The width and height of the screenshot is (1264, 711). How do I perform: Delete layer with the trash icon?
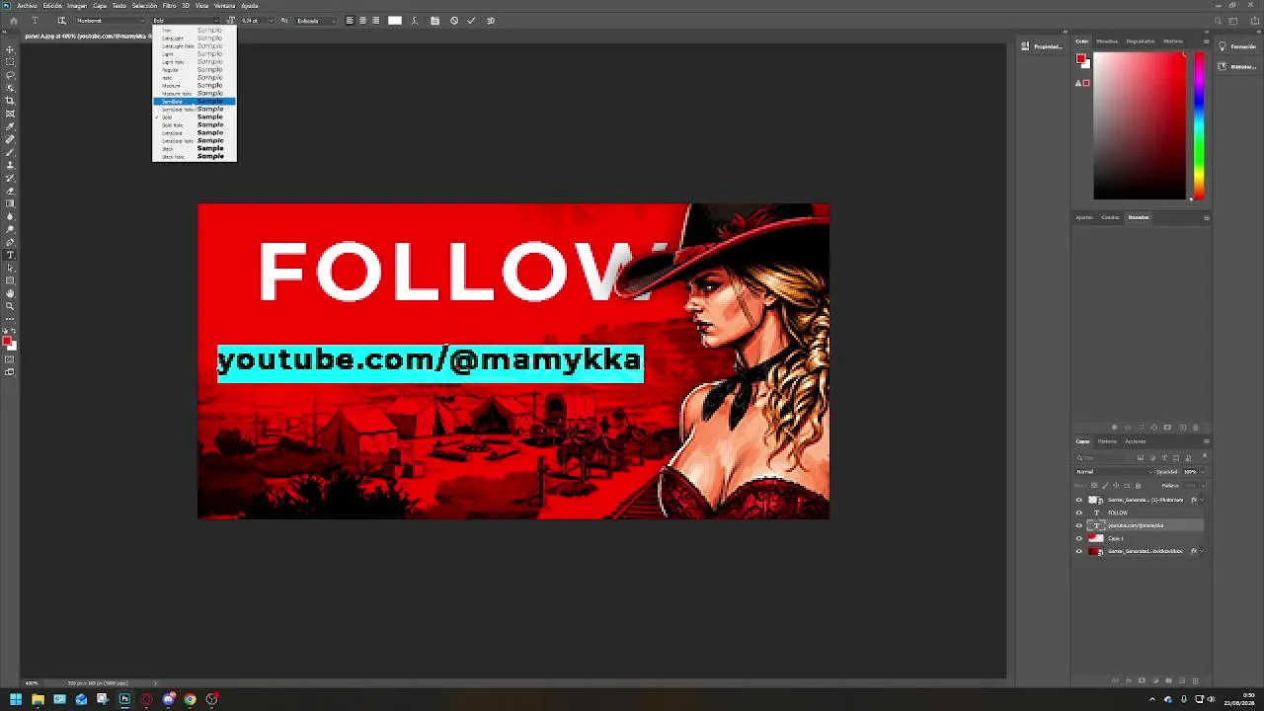pyautogui.click(x=1195, y=680)
